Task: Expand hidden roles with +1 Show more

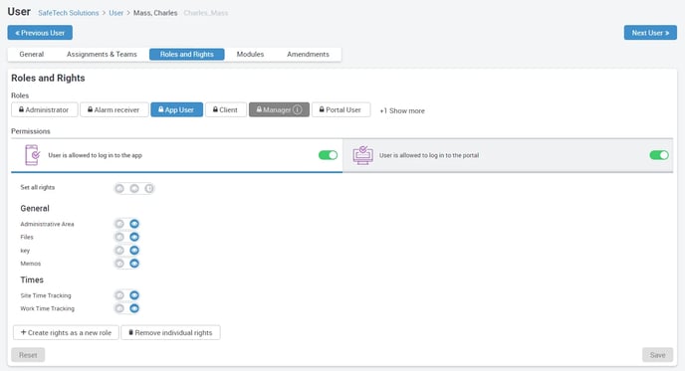Action: tap(402, 110)
